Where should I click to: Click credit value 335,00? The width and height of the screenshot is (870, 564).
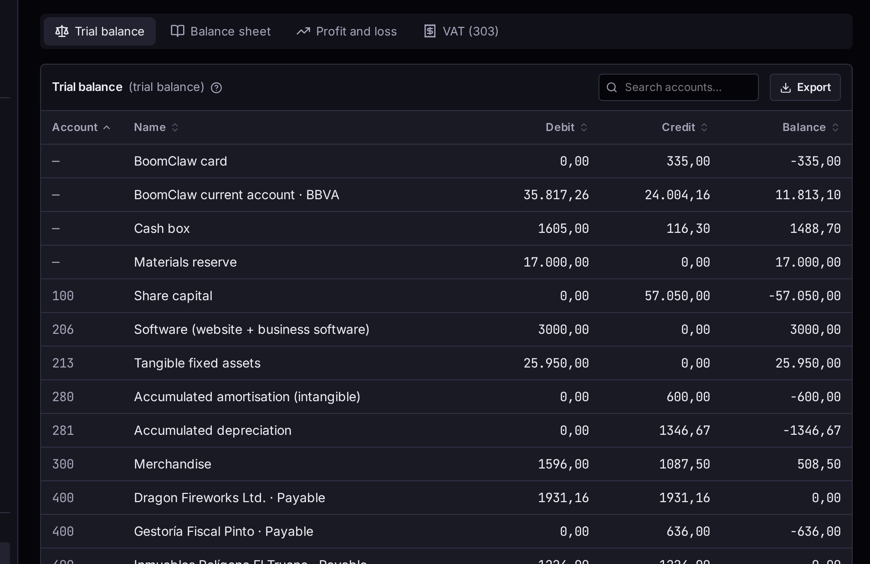688,161
